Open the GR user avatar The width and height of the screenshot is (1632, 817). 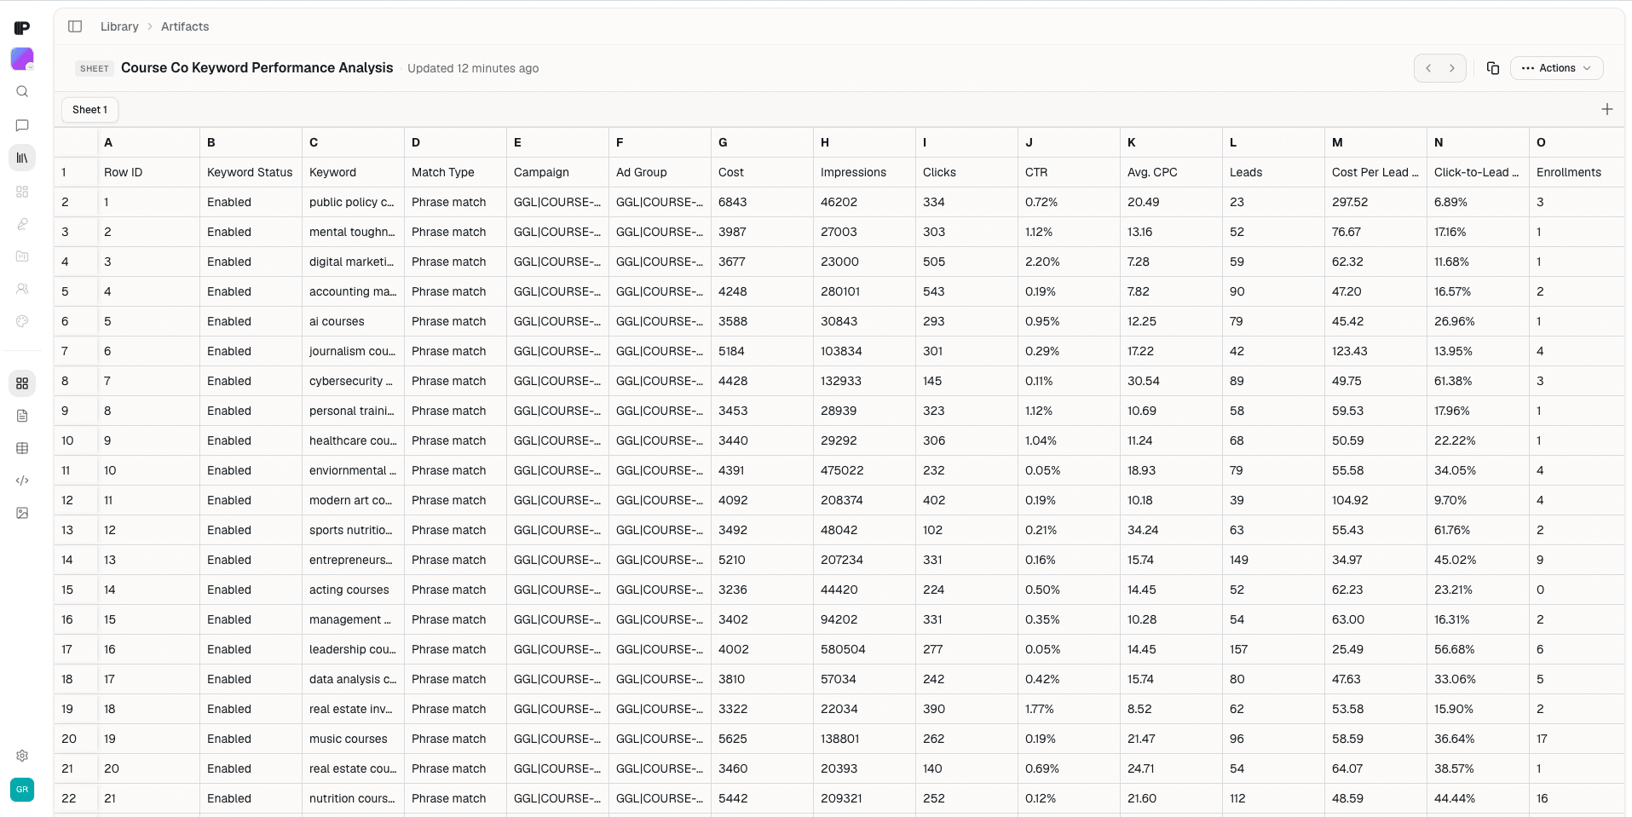pos(22,790)
